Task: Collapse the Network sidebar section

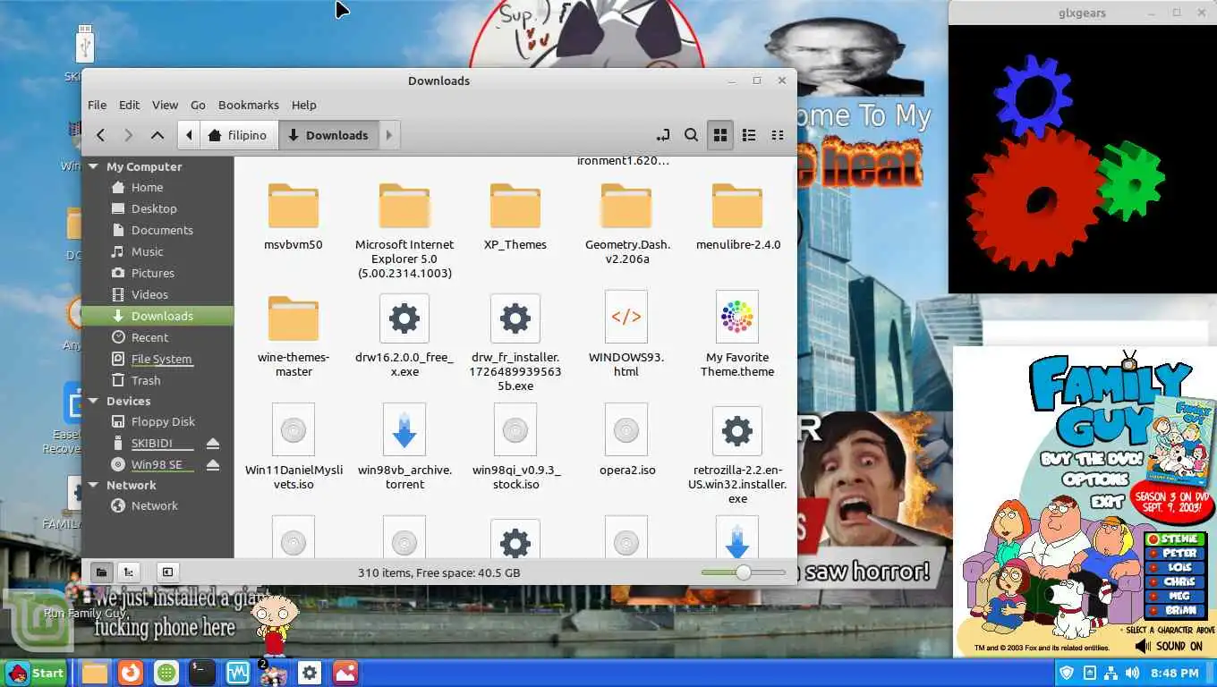Action: [93, 485]
